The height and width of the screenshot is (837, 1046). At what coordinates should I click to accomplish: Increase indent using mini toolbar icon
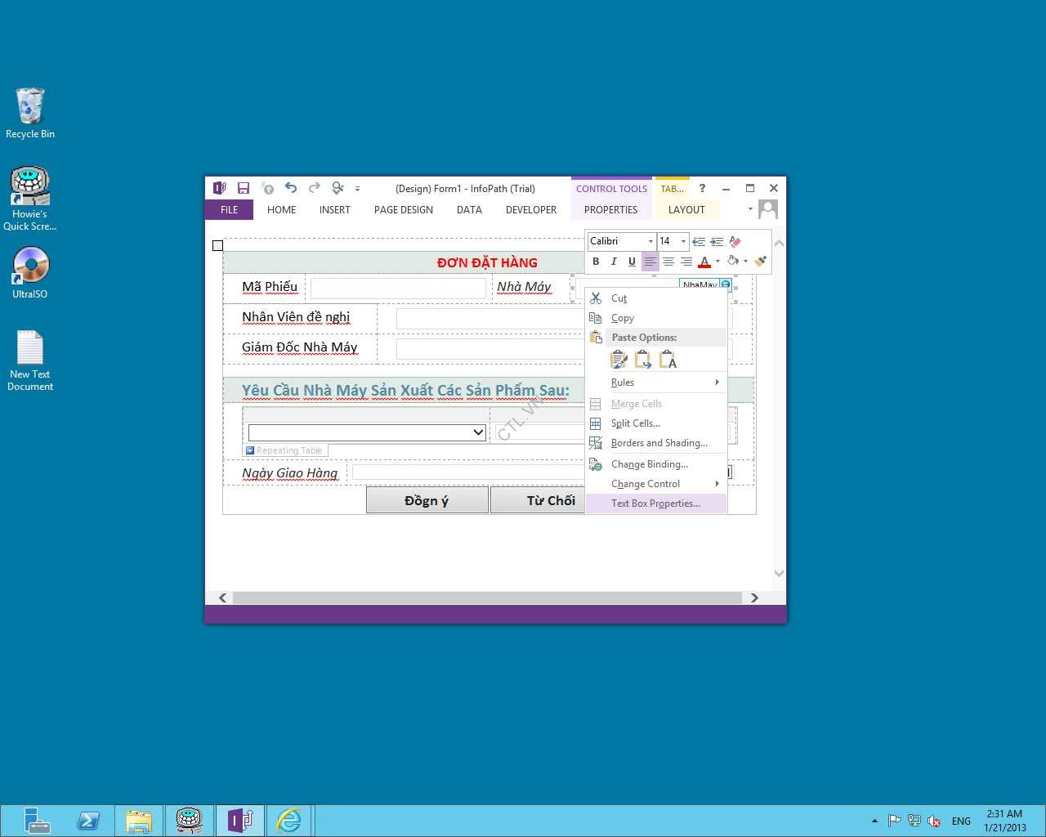tap(717, 241)
